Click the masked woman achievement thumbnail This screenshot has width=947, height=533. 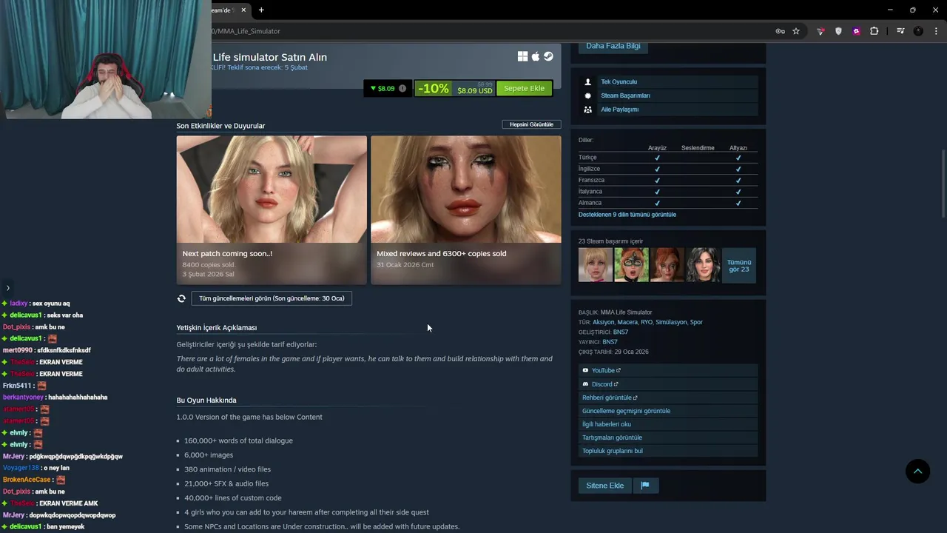tap(631, 265)
